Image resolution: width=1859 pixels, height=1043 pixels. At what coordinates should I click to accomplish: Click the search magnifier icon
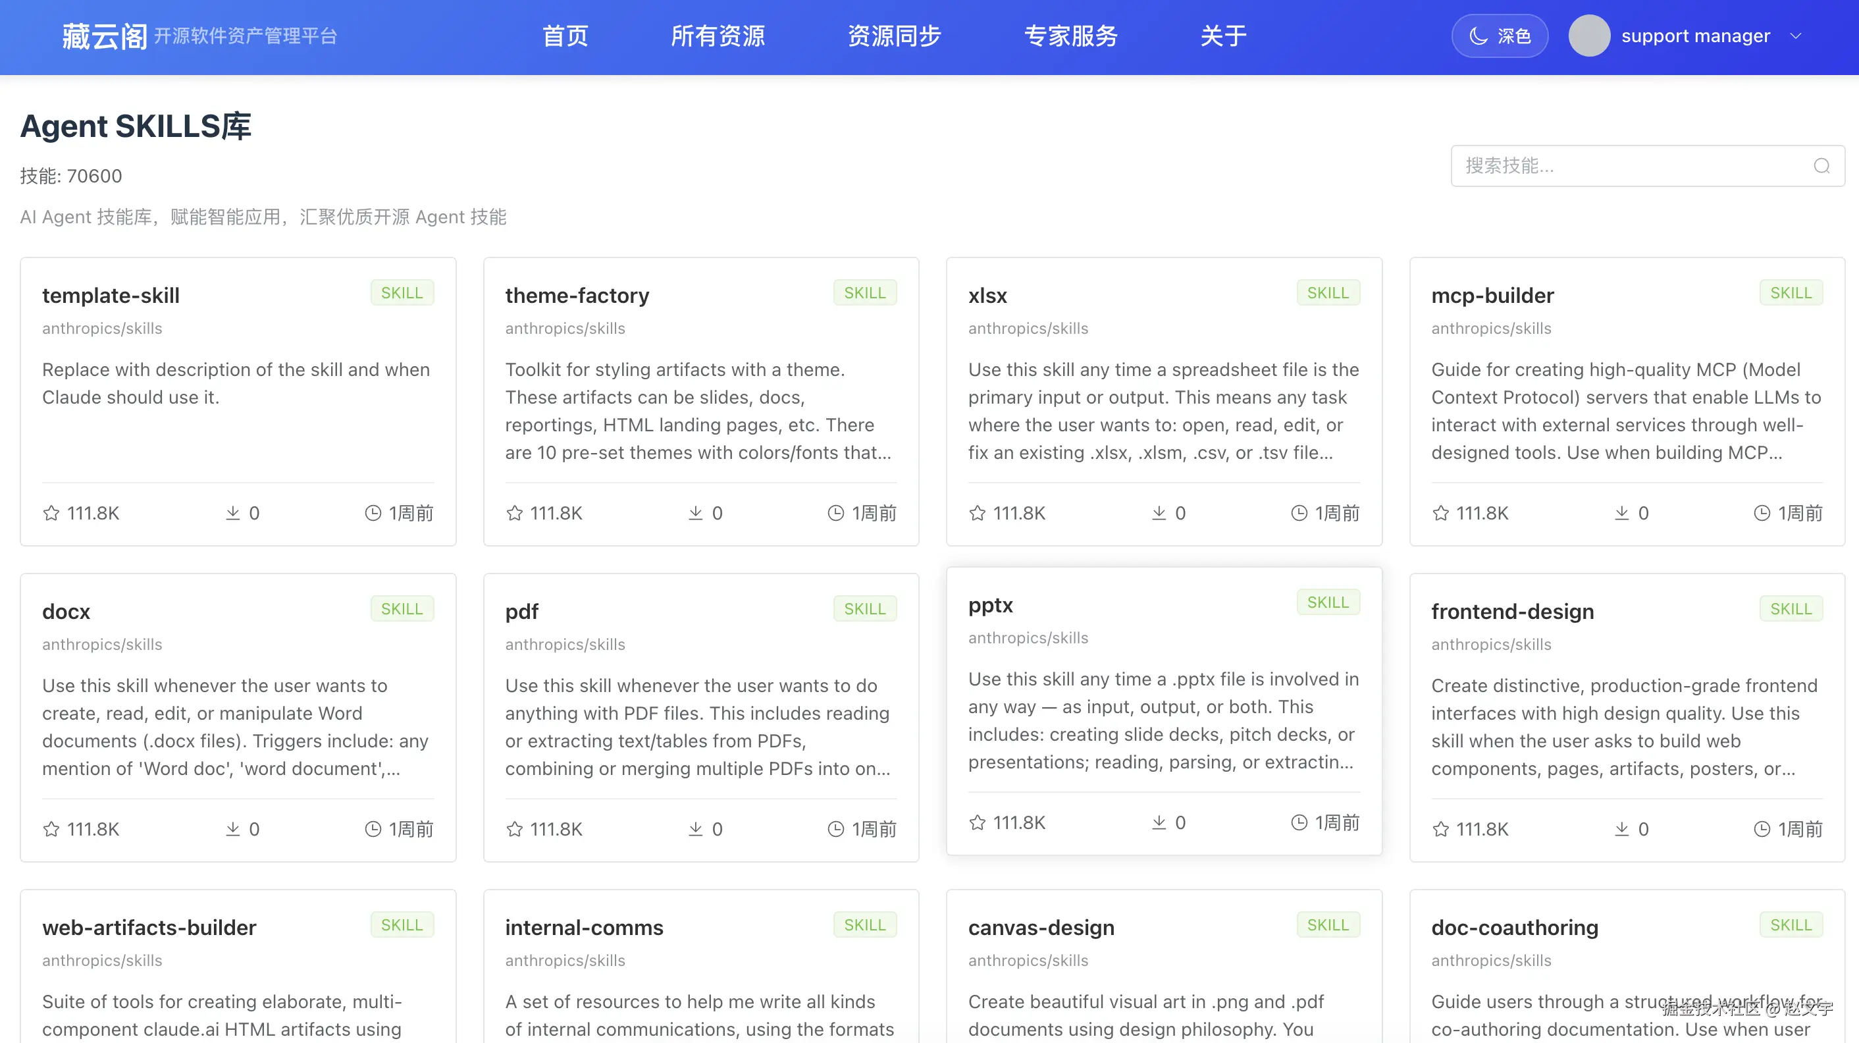pyautogui.click(x=1821, y=166)
